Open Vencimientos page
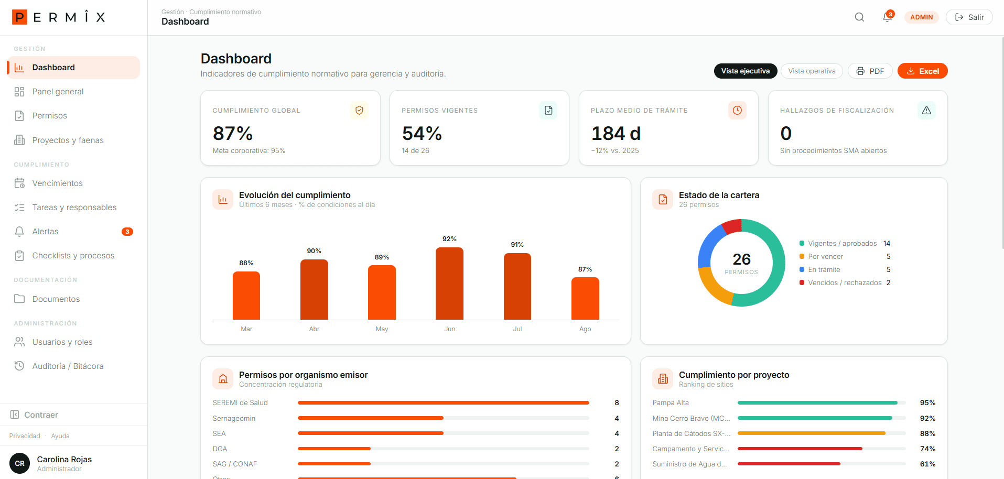This screenshot has width=1004, height=479. click(x=73, y=183)
